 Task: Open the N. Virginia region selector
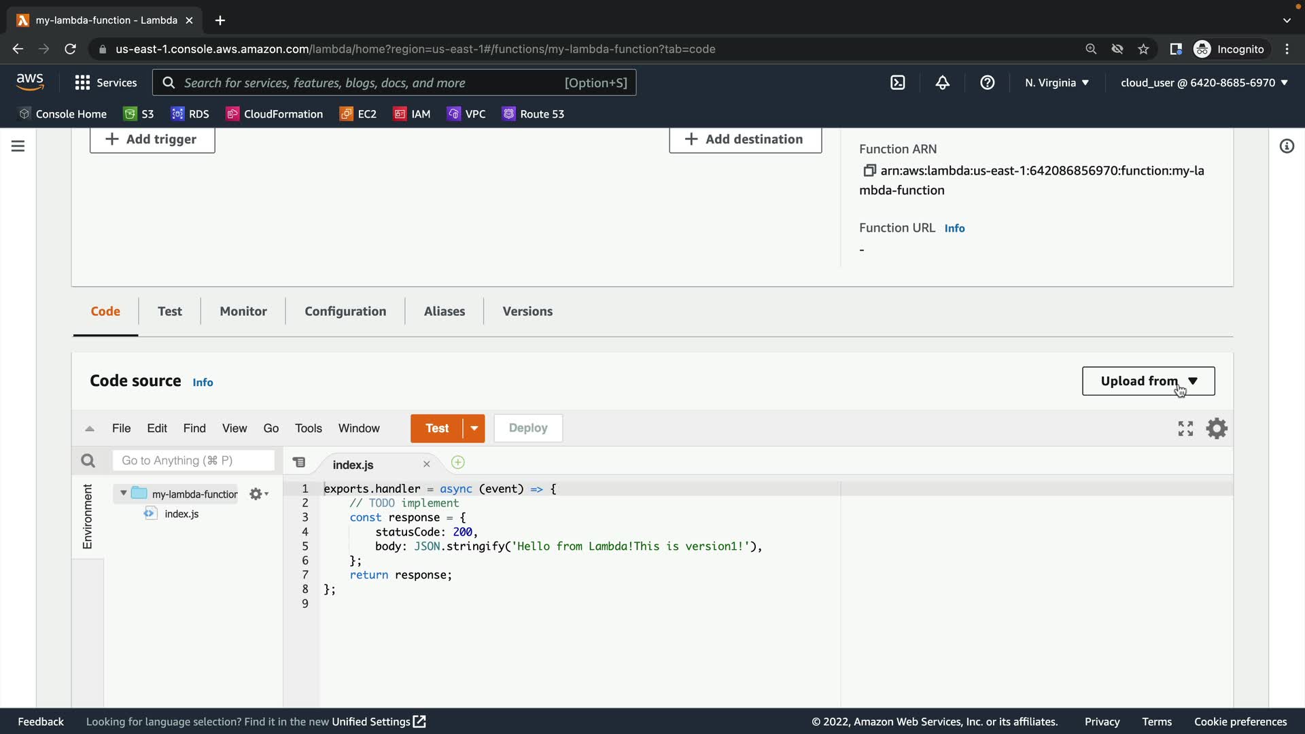pos(1056,82)
